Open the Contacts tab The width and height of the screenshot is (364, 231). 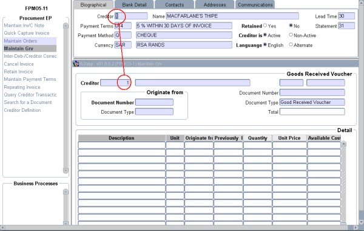[174, 5]
